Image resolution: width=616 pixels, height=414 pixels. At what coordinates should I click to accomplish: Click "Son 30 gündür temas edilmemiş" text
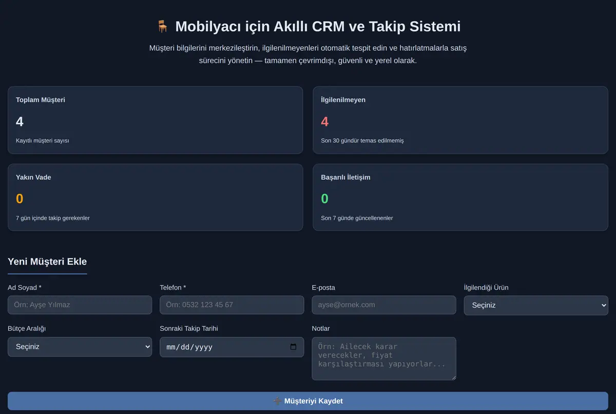pos(362,140)
